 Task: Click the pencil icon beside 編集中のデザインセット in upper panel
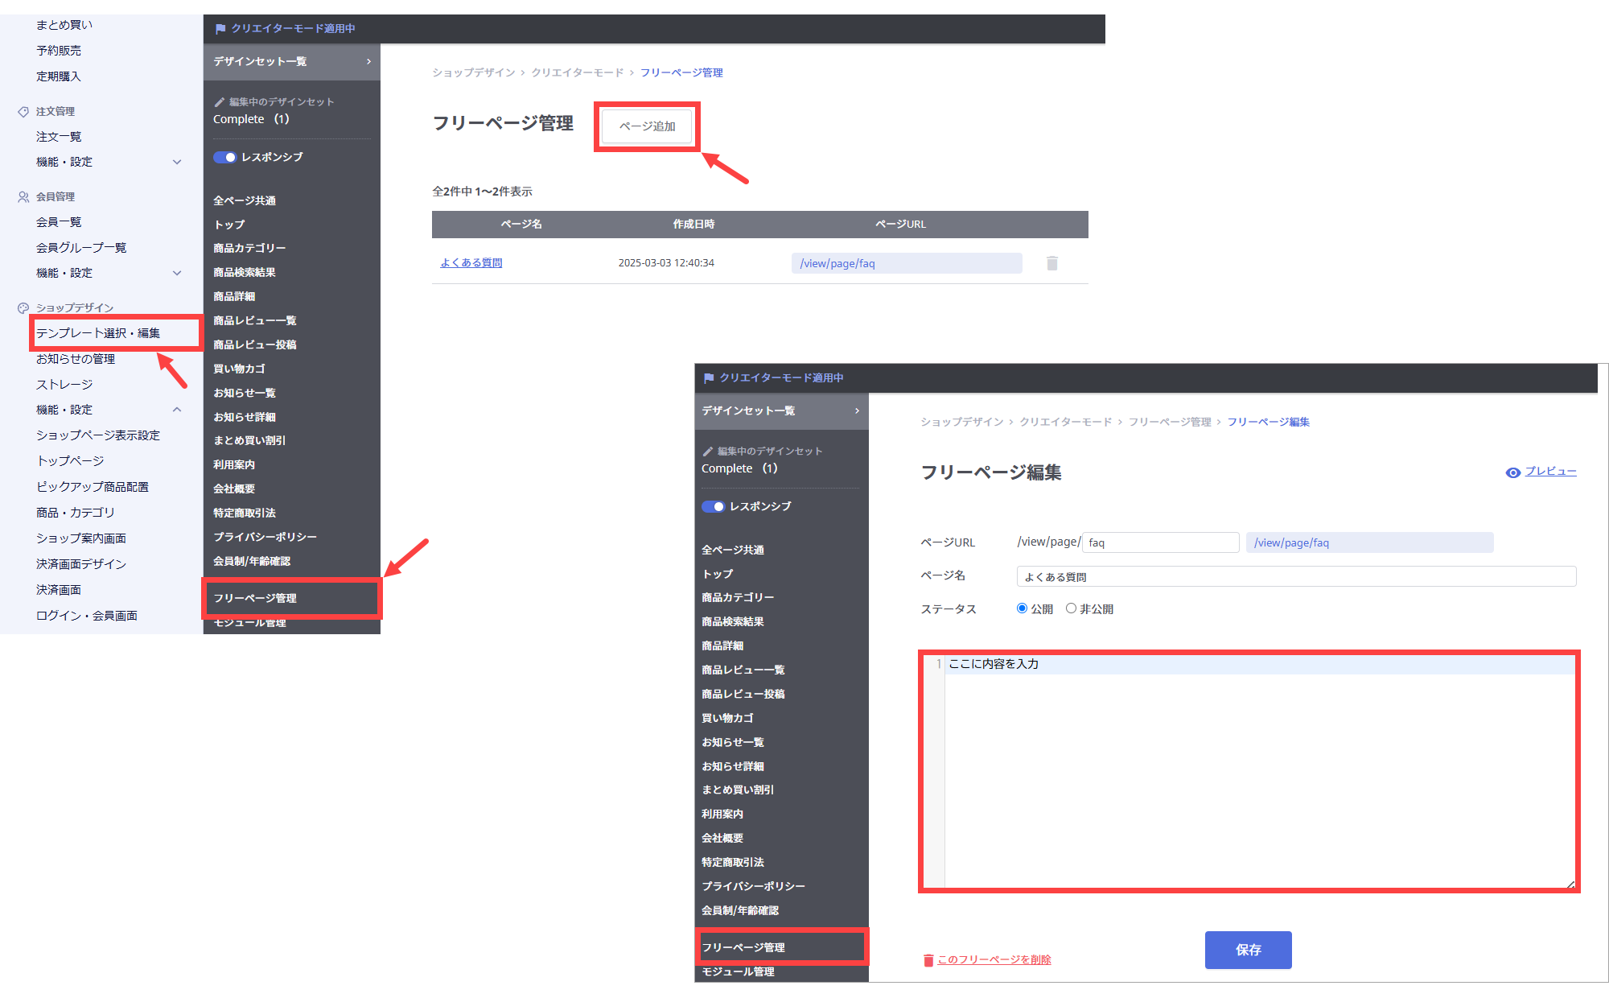click(219, 102)
